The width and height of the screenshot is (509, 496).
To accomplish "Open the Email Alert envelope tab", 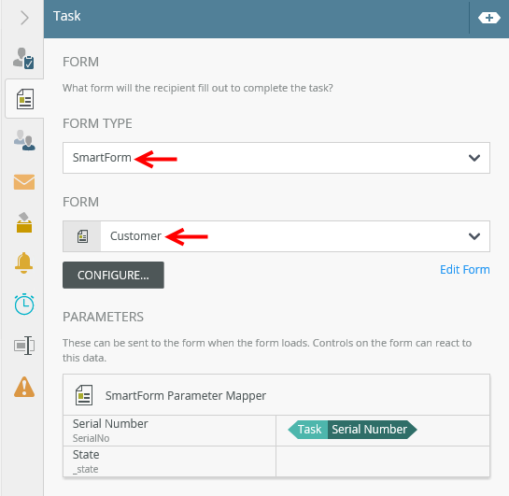I will (24, 182).
